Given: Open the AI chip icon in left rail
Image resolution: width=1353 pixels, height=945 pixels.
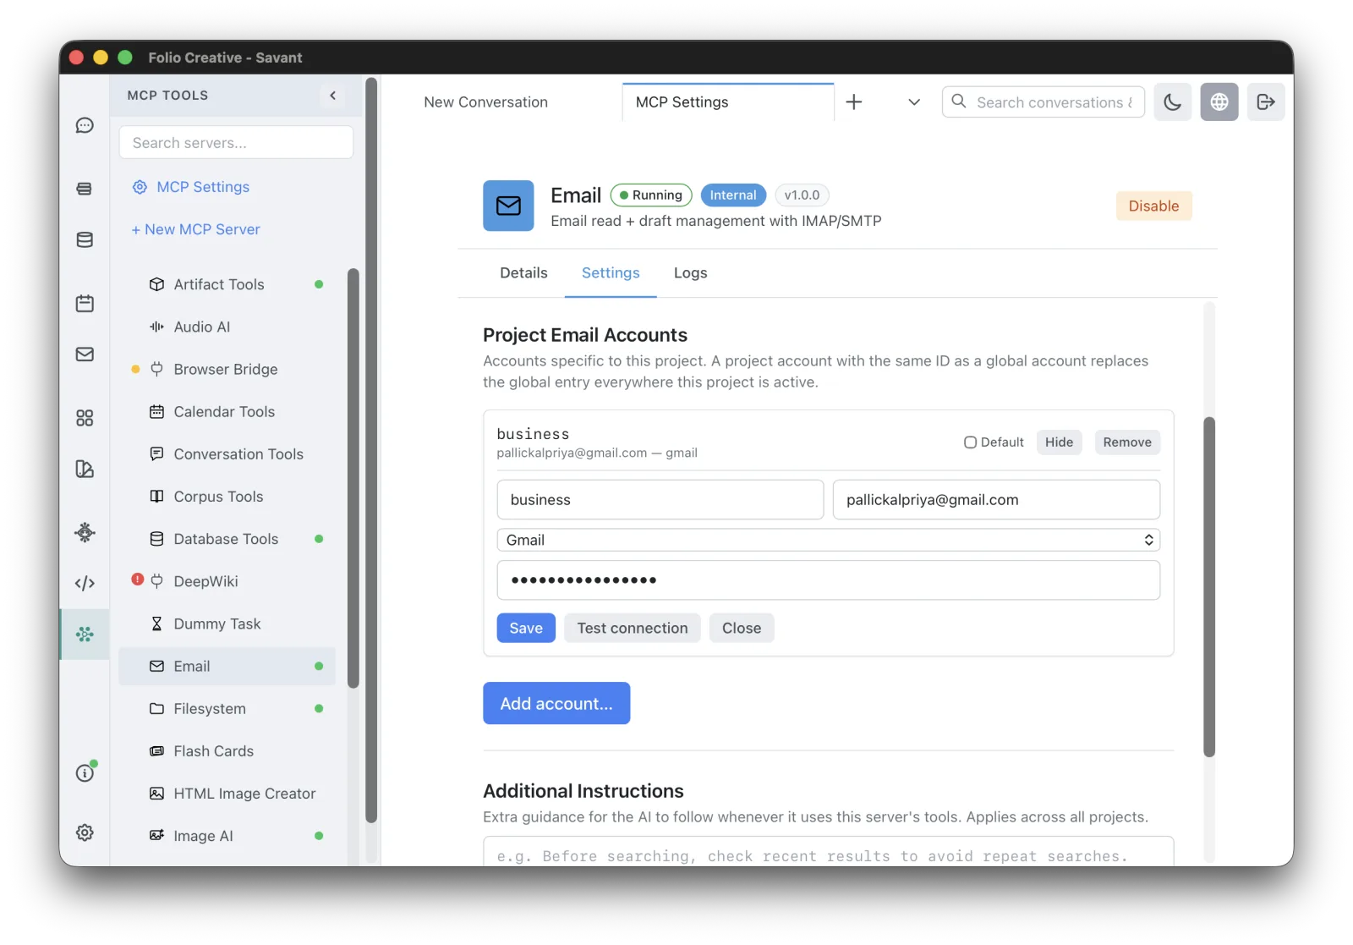Looking at the screenshot, I should click(85, 532).
